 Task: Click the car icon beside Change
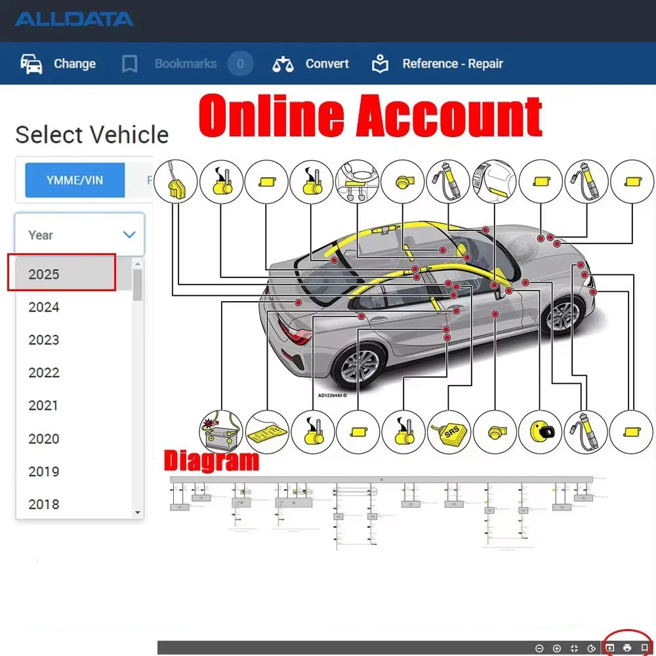[x=31, y=64]
